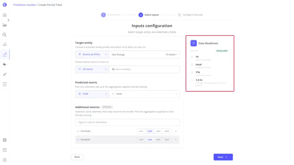The height and width of the screenshot is (165, 294).
Task: Click the 17k telemetry points value
Action: [x=198, y=72]
